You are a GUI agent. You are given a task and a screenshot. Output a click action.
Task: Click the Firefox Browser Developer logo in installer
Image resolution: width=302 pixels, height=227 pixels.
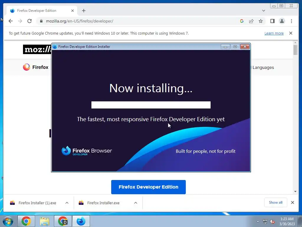pyautogui.click(x=87, y=151)
